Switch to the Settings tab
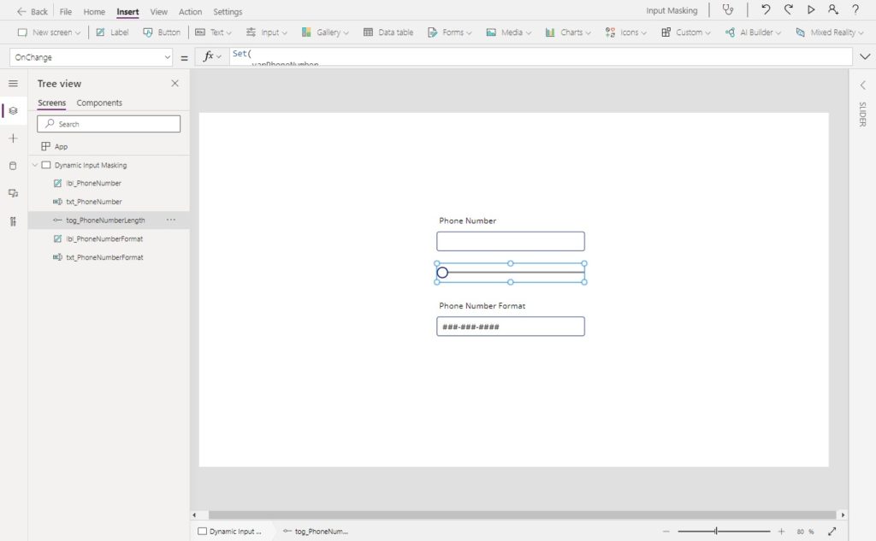876x541 pixels. click(228, 11)
